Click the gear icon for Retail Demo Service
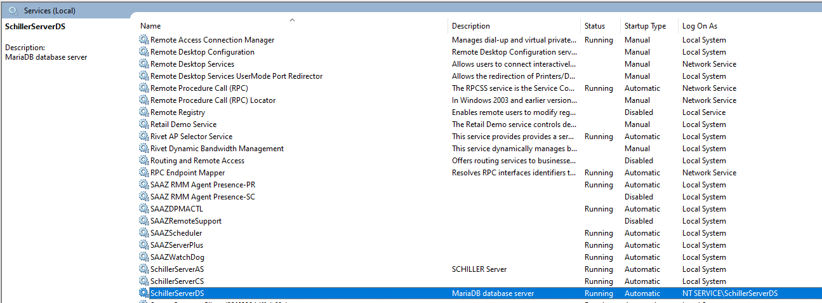 144,125
